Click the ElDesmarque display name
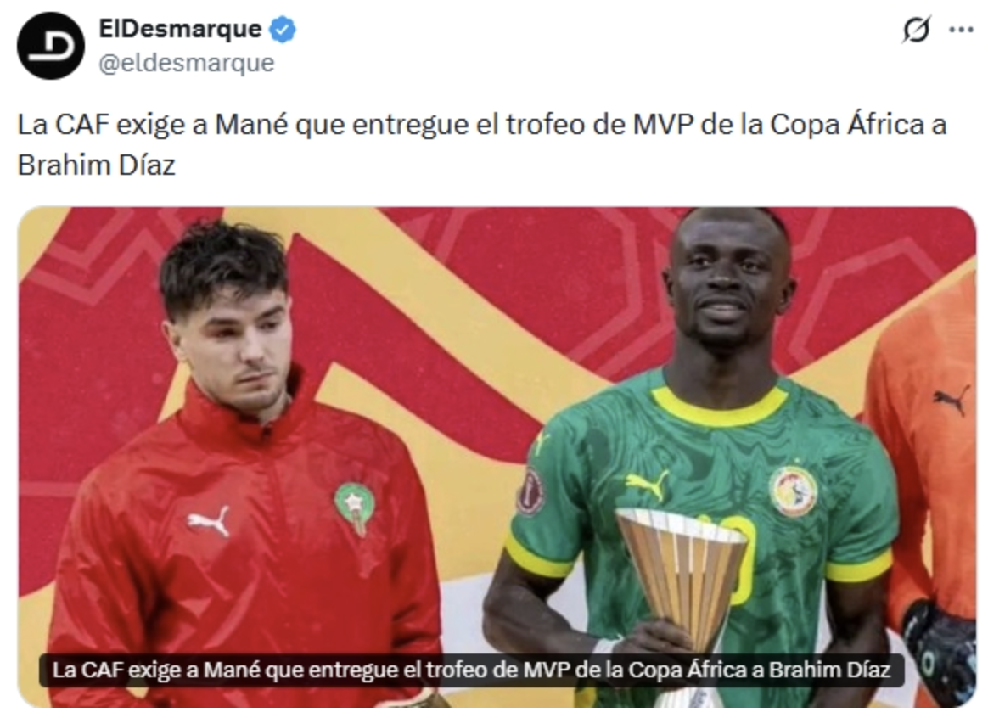Image resolution: width=988 pixels, height=718 pixels. (180, 29)
